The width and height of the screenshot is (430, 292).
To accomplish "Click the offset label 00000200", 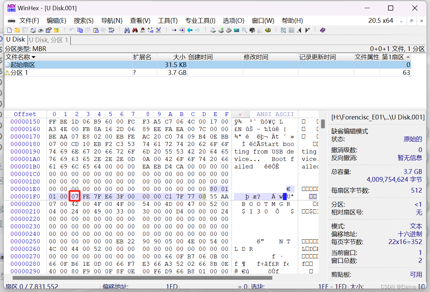I will pyautogui.click(x=25, y=204).
